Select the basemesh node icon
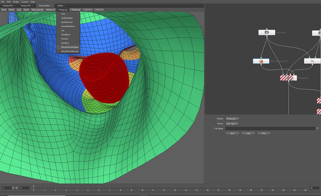This screenshot has height=196, width=321. coord(267,32)
